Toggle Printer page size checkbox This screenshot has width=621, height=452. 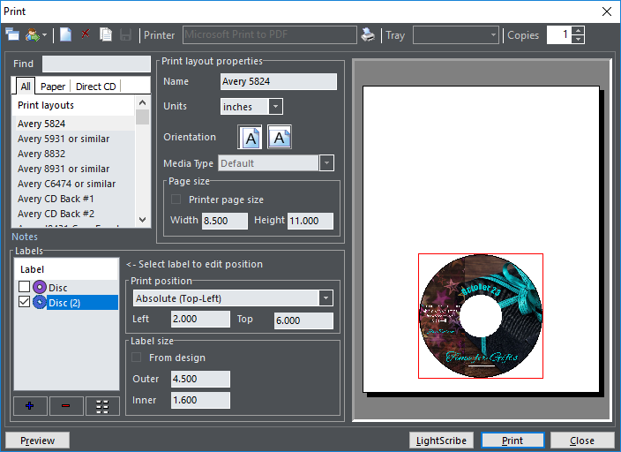[176, 199]
